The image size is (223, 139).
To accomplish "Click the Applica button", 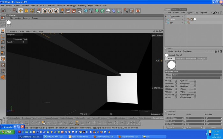I will coord(213,128).
